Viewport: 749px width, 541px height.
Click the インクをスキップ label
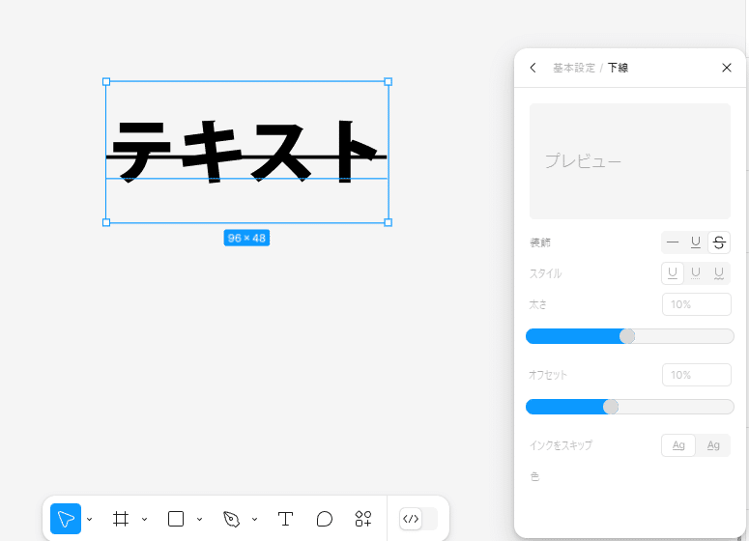click(561, 445)
